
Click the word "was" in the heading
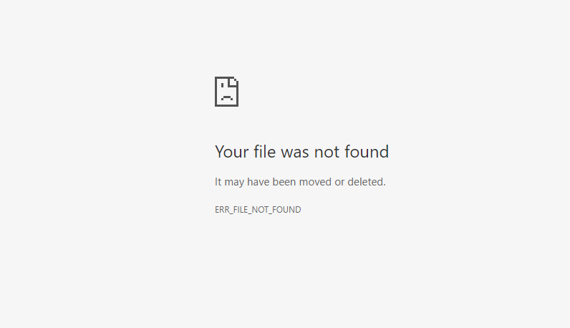click(x=295, y=153)
